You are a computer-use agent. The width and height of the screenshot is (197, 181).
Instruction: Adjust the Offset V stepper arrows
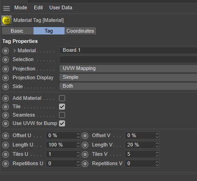157,135
